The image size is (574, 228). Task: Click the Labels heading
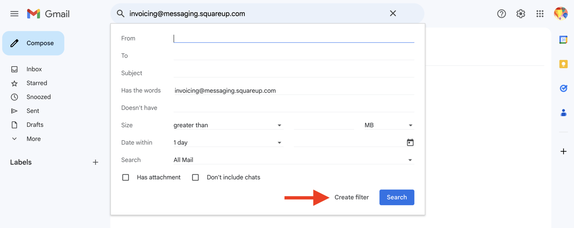[21, 162]
